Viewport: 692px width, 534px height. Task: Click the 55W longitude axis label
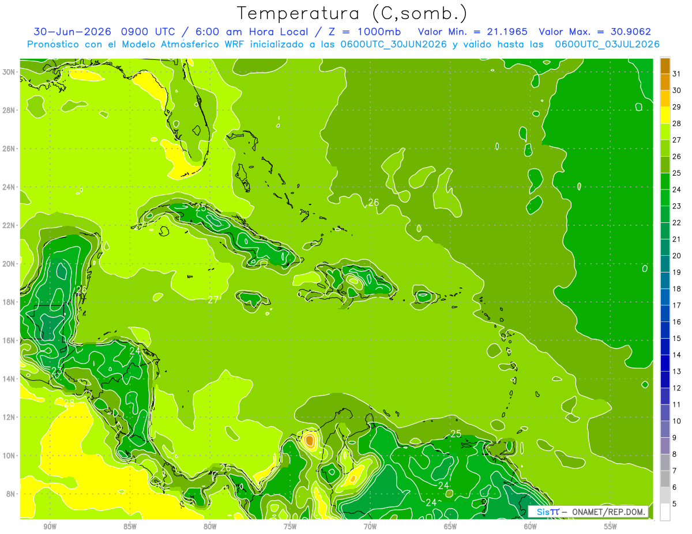click(x=610, y=527)
